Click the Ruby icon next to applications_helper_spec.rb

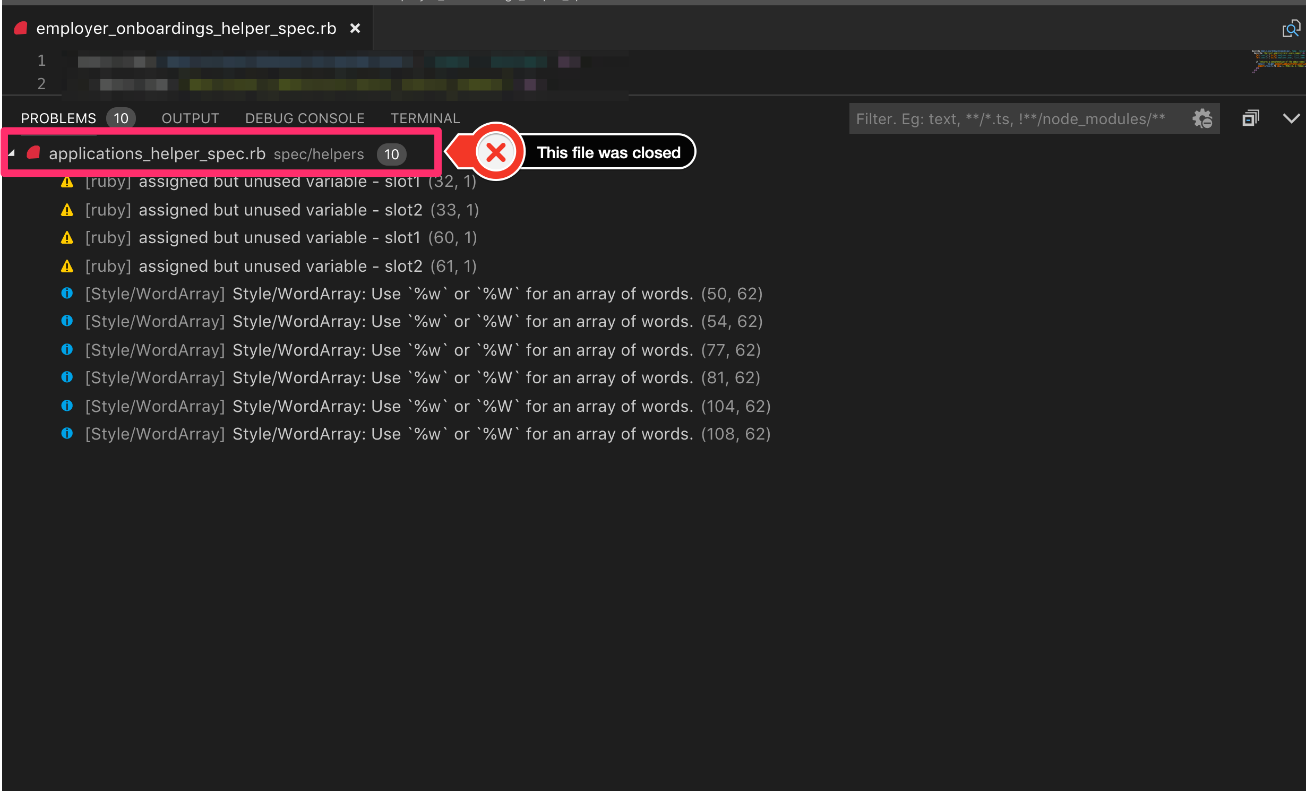point(33,153)
